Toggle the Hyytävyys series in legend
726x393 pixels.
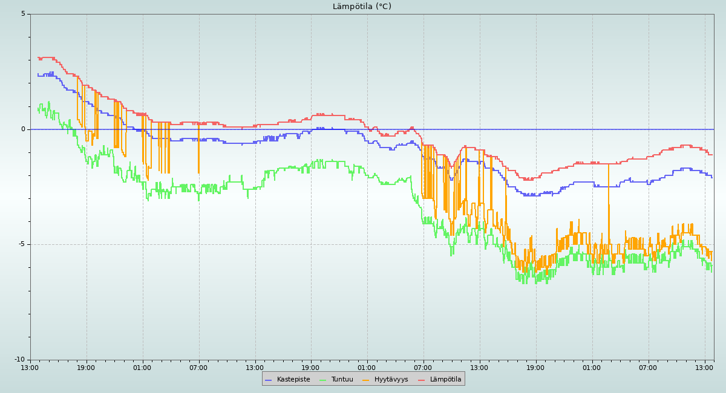(391, 380)
